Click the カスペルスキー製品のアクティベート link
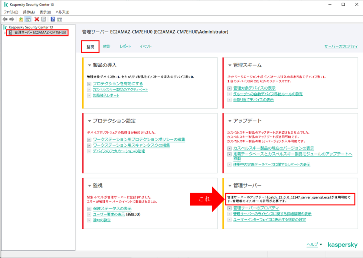 coord(120,90)
